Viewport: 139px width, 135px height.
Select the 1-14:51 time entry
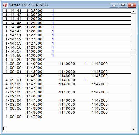[x=13, y=35]
